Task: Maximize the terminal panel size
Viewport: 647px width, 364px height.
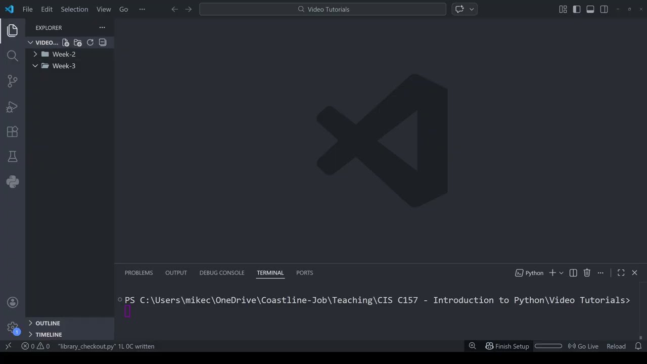Action: (621, 273)
